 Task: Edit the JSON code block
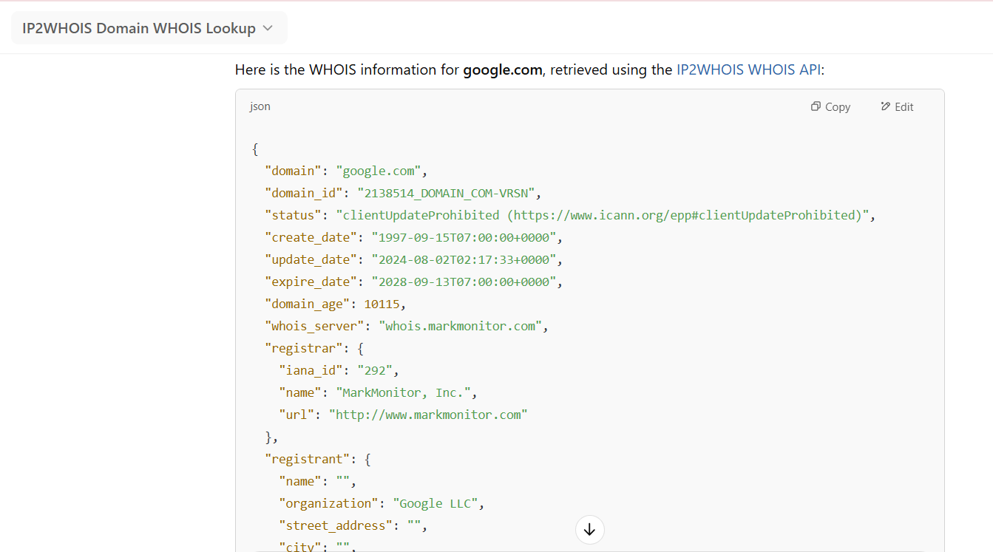(x=897, y=106)
